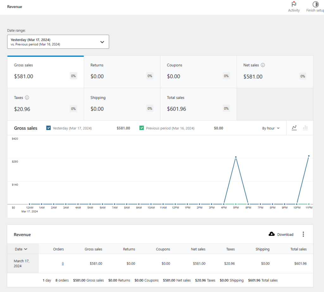Uncheck the Yesterday (Mar 17, 2024) checkbox
This screenshot has height=292, width=324.
[48, 128]
